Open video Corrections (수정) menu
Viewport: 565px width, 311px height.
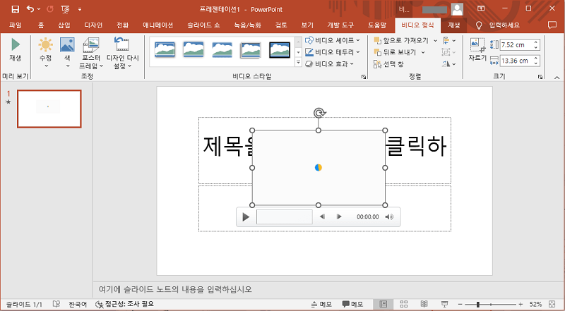click(46, 53)
